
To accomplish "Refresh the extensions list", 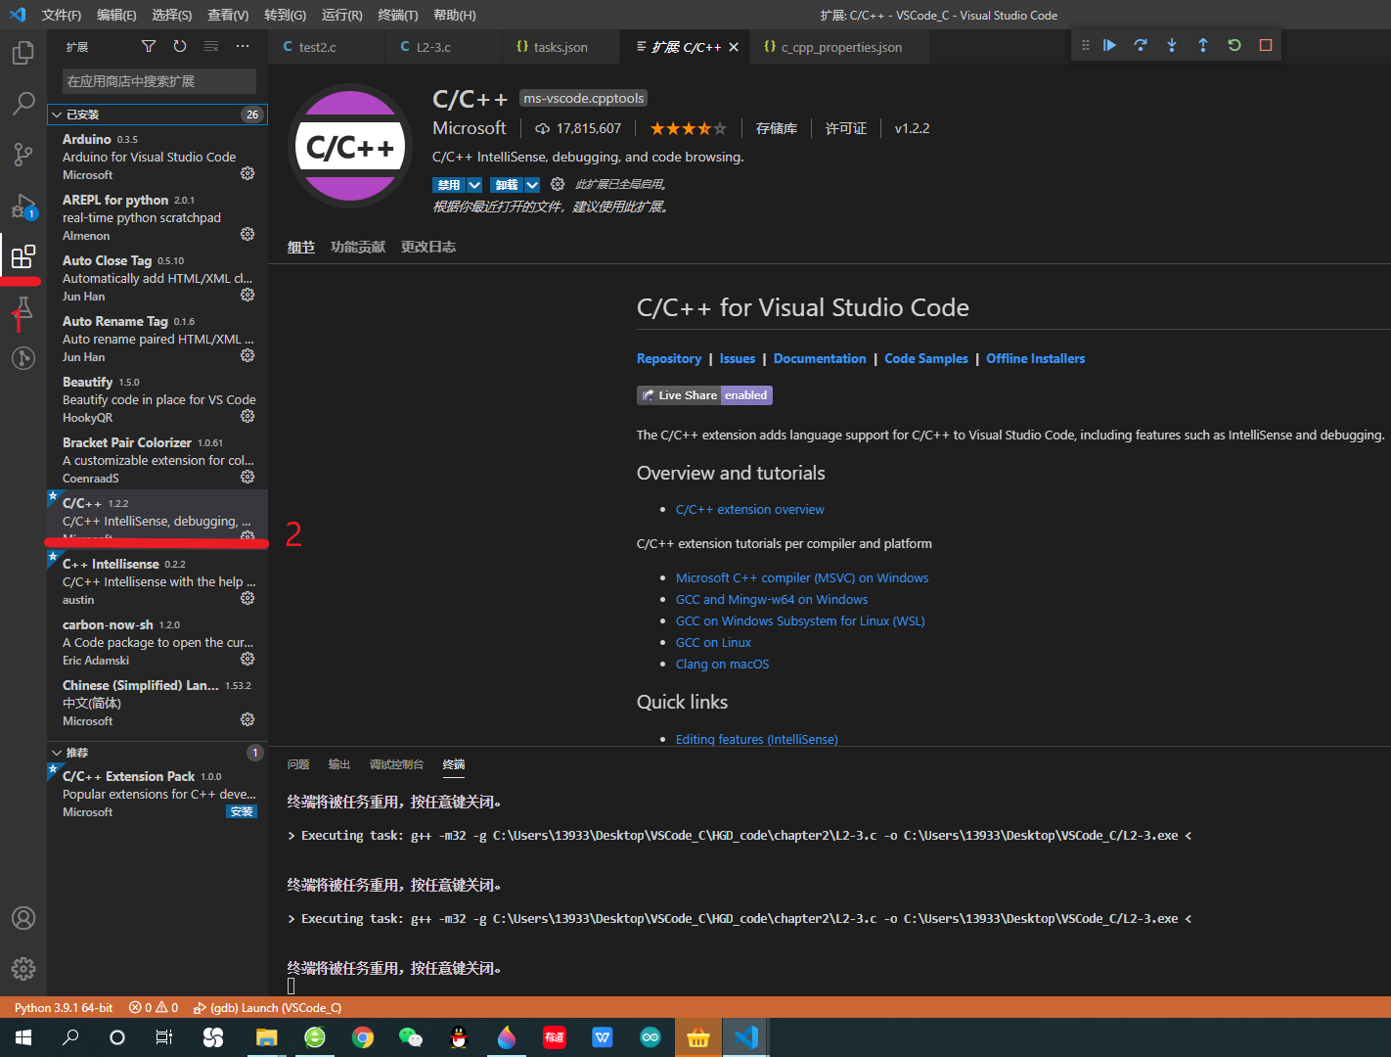I will 180,46.
